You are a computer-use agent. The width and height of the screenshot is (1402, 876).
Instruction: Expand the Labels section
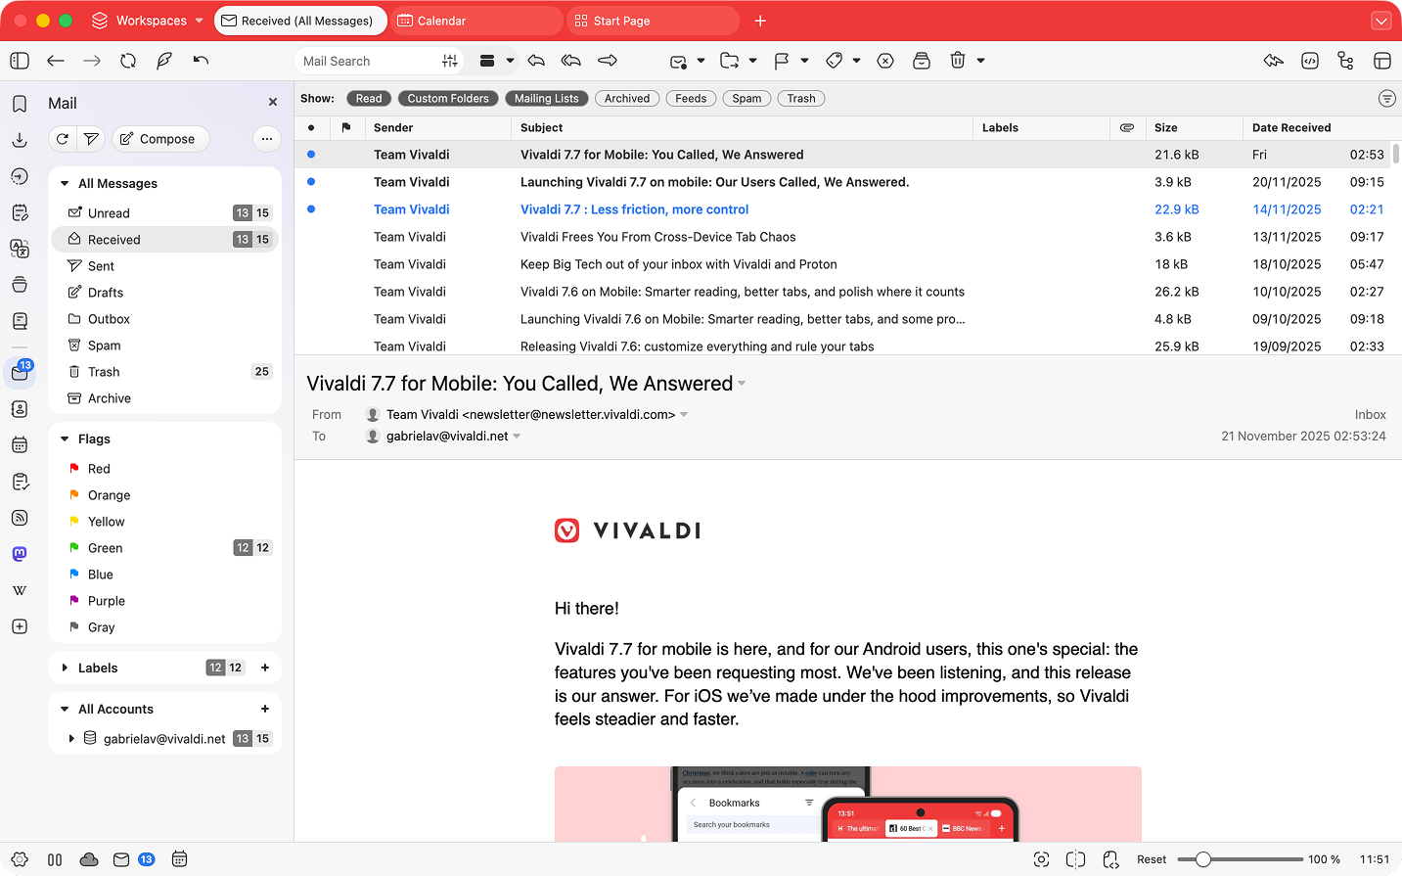point(65,669)
